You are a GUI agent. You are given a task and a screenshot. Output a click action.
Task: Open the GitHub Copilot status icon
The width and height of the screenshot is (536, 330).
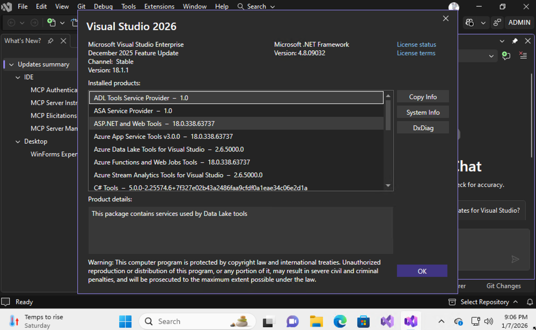pos(470,22)
